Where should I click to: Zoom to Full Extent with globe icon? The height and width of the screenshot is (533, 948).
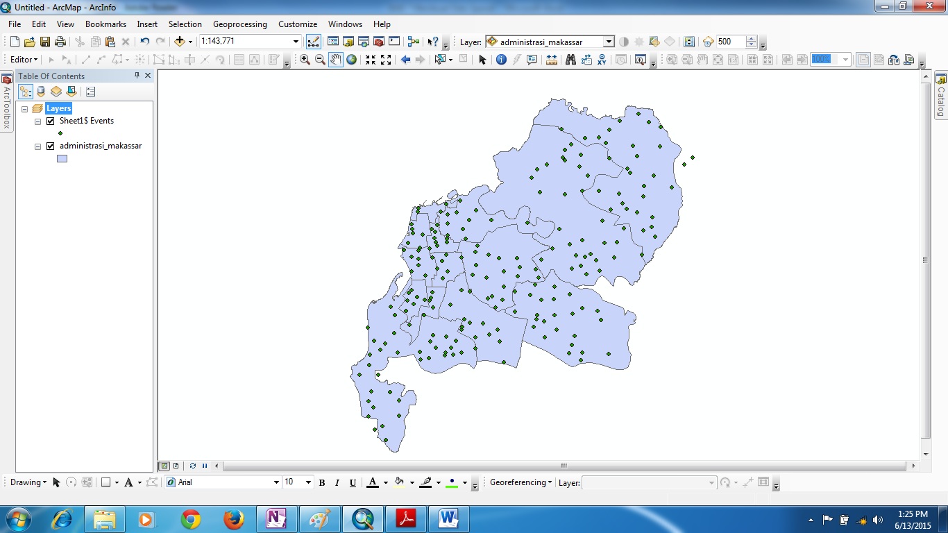coord(351,60)
